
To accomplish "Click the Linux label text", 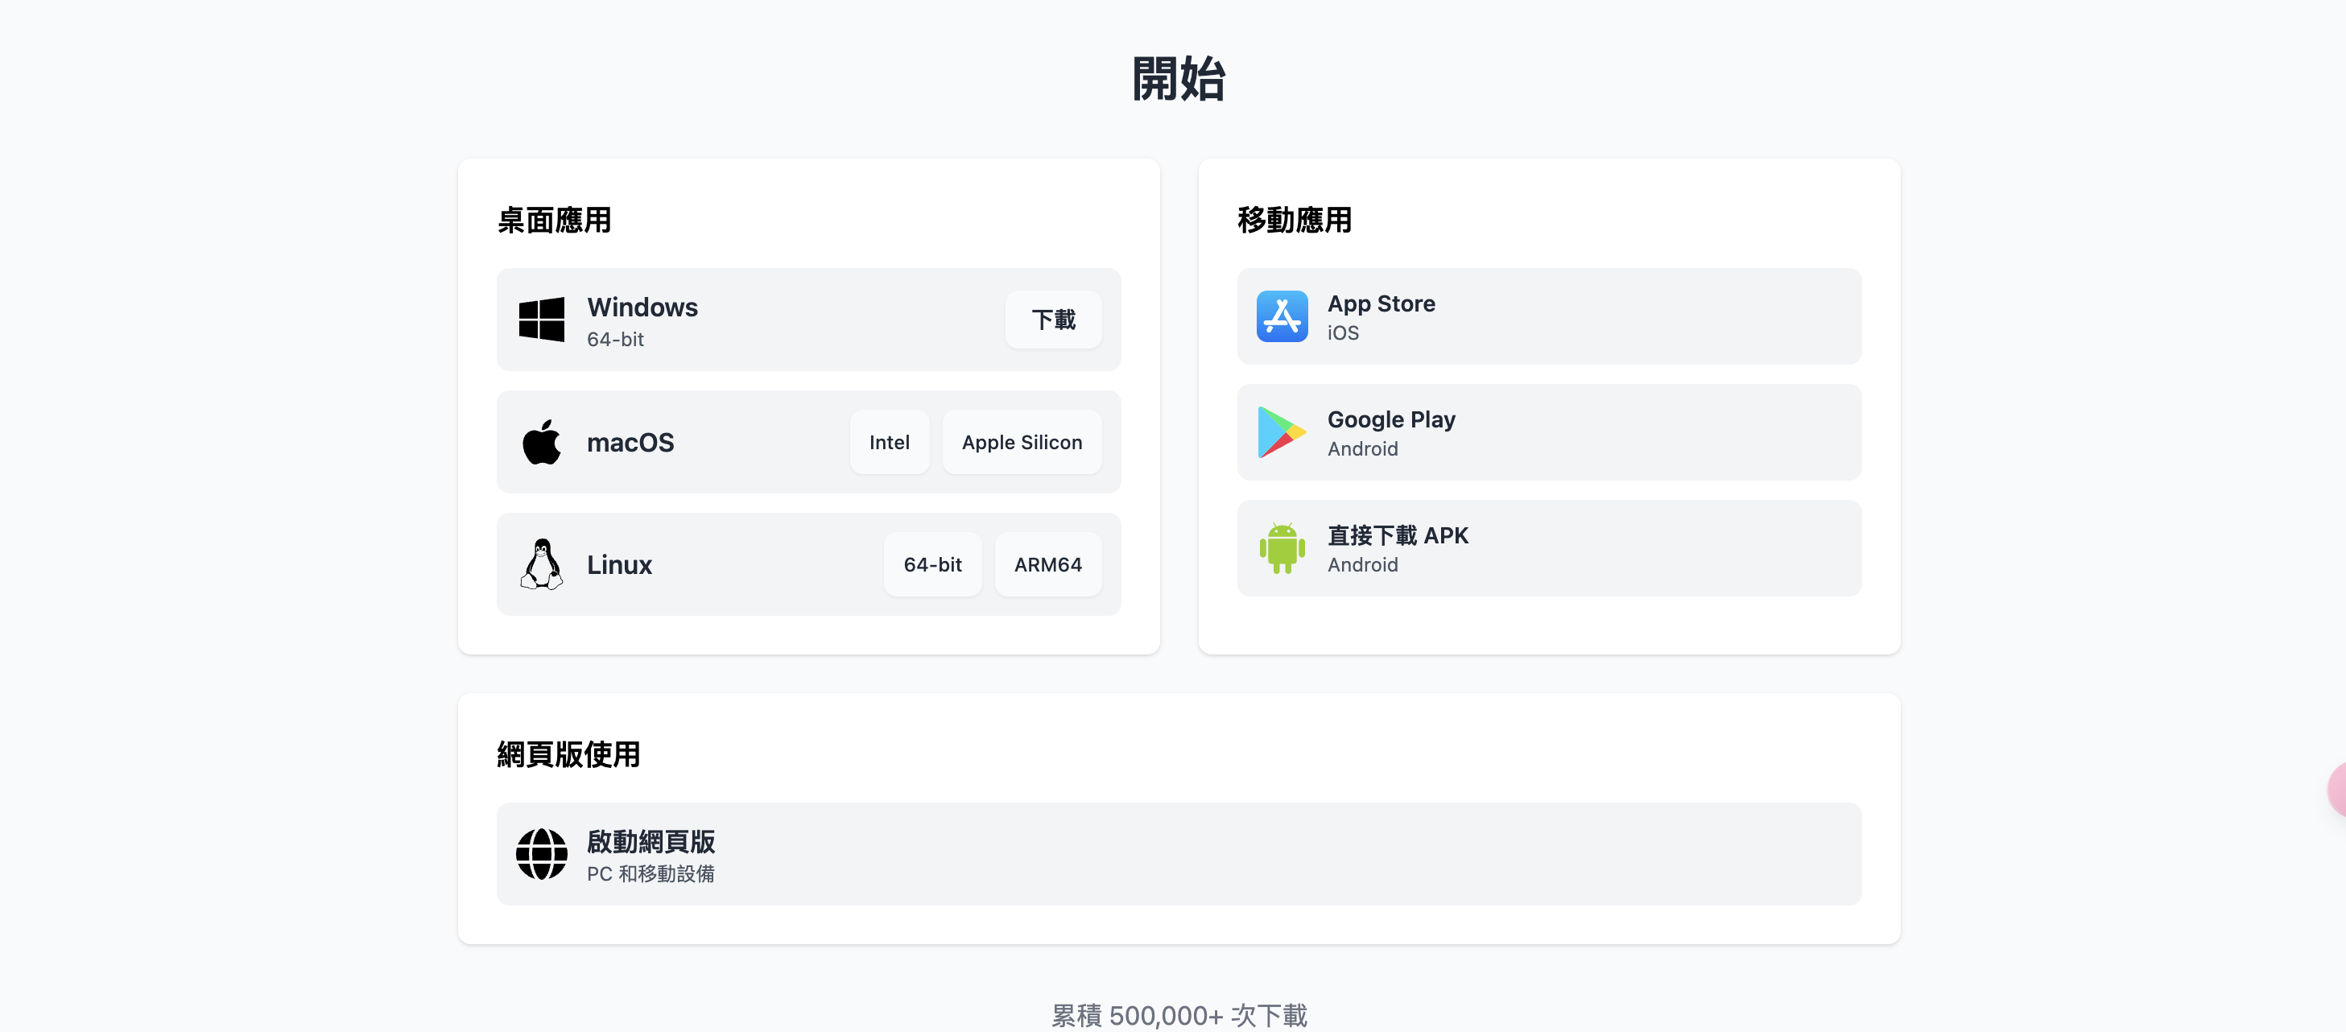I will click(x=619, y=565).
